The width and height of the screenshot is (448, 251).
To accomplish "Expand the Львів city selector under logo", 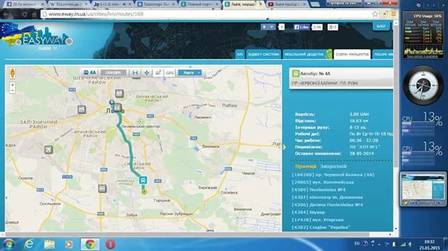I will (x=48, y=48).
